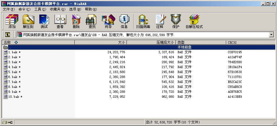Screen dimensions: 277x126
Task: Click packed size 3,337,616
Action: pyautogui.click(x=166, y=52)
